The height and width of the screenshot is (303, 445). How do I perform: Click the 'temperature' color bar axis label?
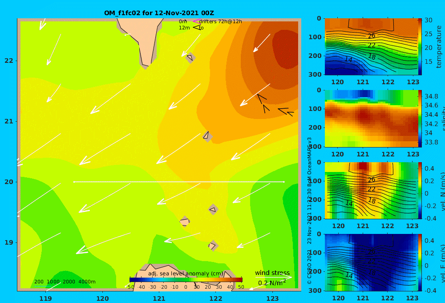point(439,47)
